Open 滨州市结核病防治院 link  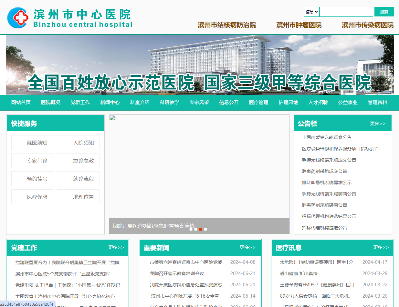227,25
